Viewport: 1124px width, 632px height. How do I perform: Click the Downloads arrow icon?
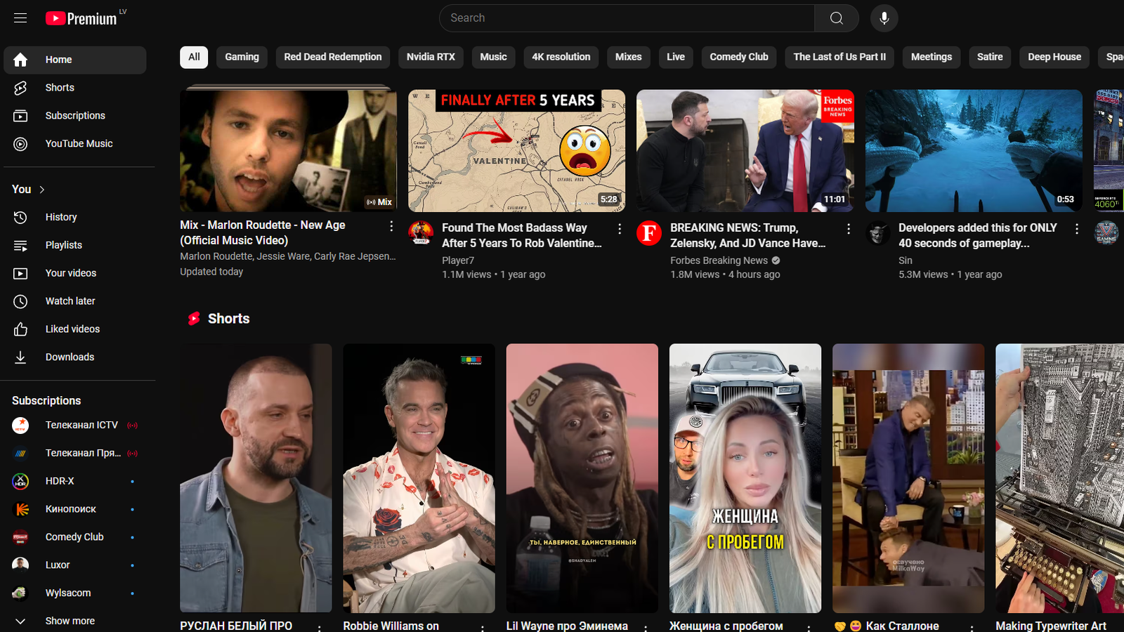20,357
